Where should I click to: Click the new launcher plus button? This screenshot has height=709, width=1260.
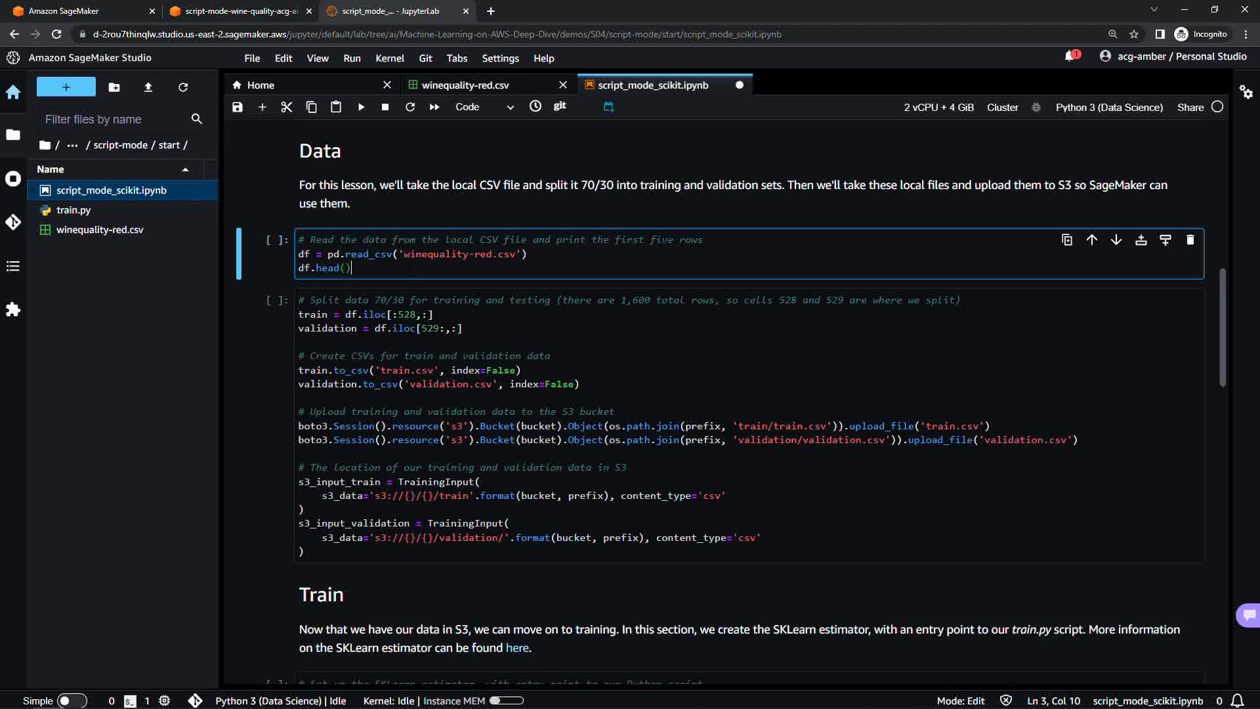click(x=66, y=87)
